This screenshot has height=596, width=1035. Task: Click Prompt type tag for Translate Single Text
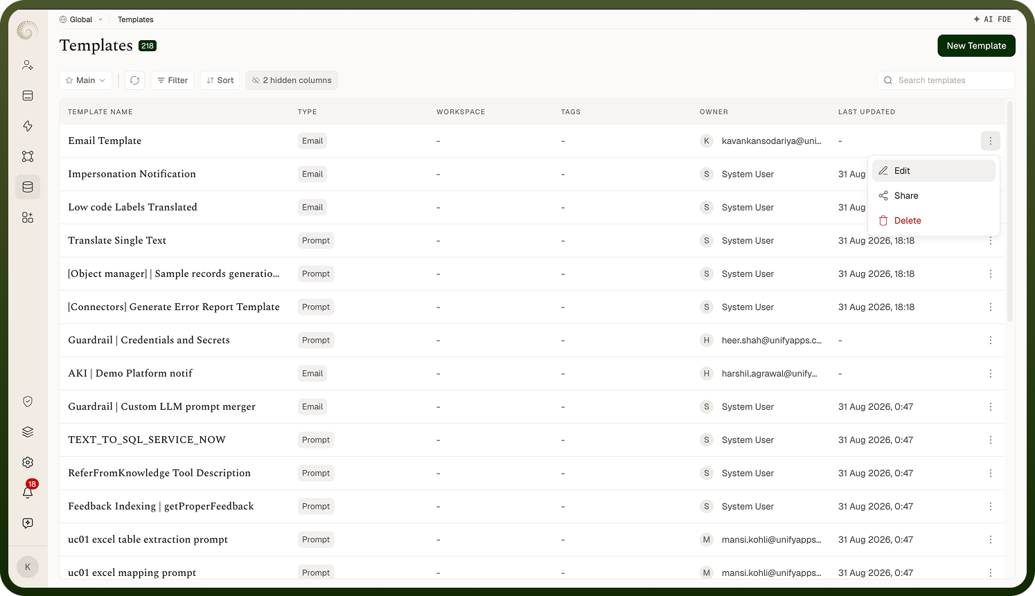[316, 241]
